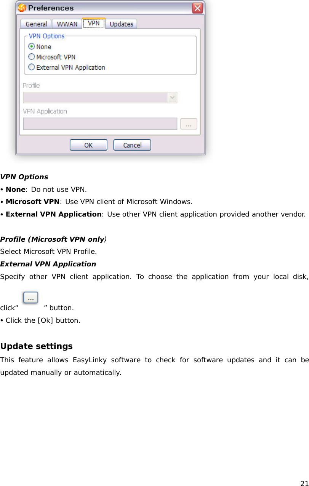Viewport: 309px width, 486px height.
Task: Close the Preferences dialog
Action: click(x=197, y=8)
